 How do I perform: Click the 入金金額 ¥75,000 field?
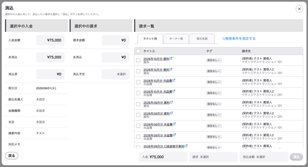tap(50, 40)
